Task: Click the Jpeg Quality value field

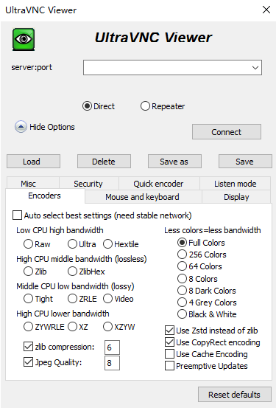Action: [x=112, y=363]
